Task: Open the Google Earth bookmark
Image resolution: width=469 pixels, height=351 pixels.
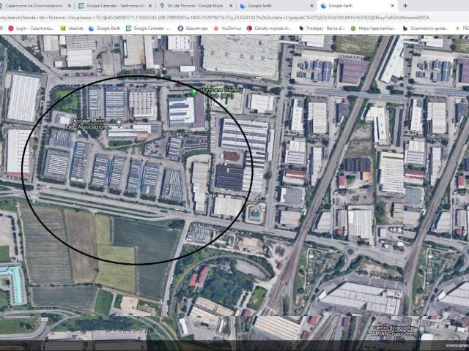Action: tap(106, 29)
